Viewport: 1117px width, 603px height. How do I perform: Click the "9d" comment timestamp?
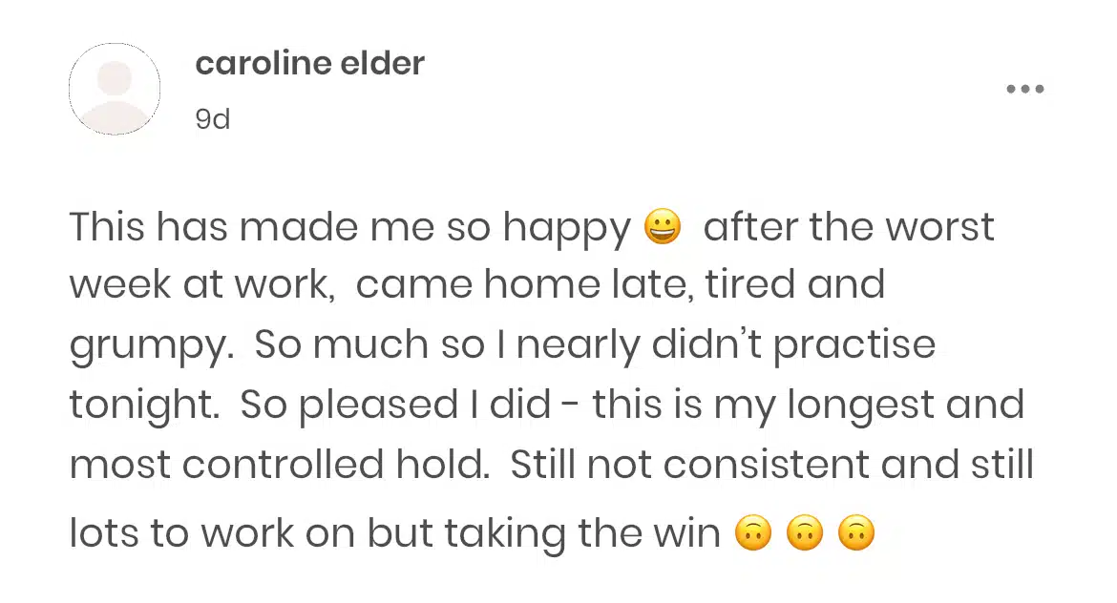(x=212, y=119)
